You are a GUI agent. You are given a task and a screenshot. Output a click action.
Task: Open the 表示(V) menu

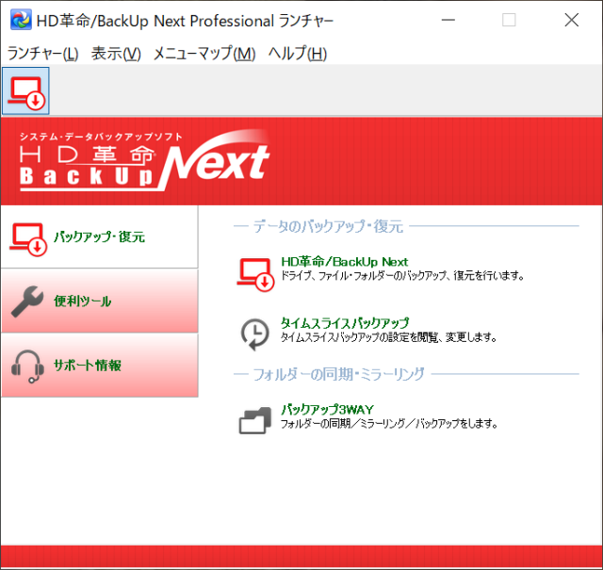tap(116, 54)
